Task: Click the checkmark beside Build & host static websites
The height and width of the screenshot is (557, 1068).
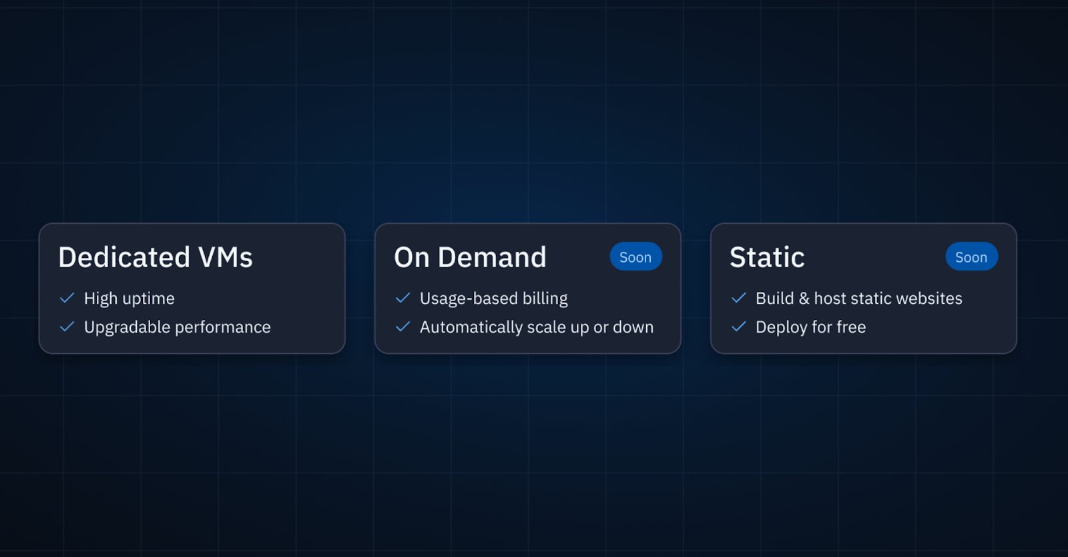Action: (x=738, y=298)
